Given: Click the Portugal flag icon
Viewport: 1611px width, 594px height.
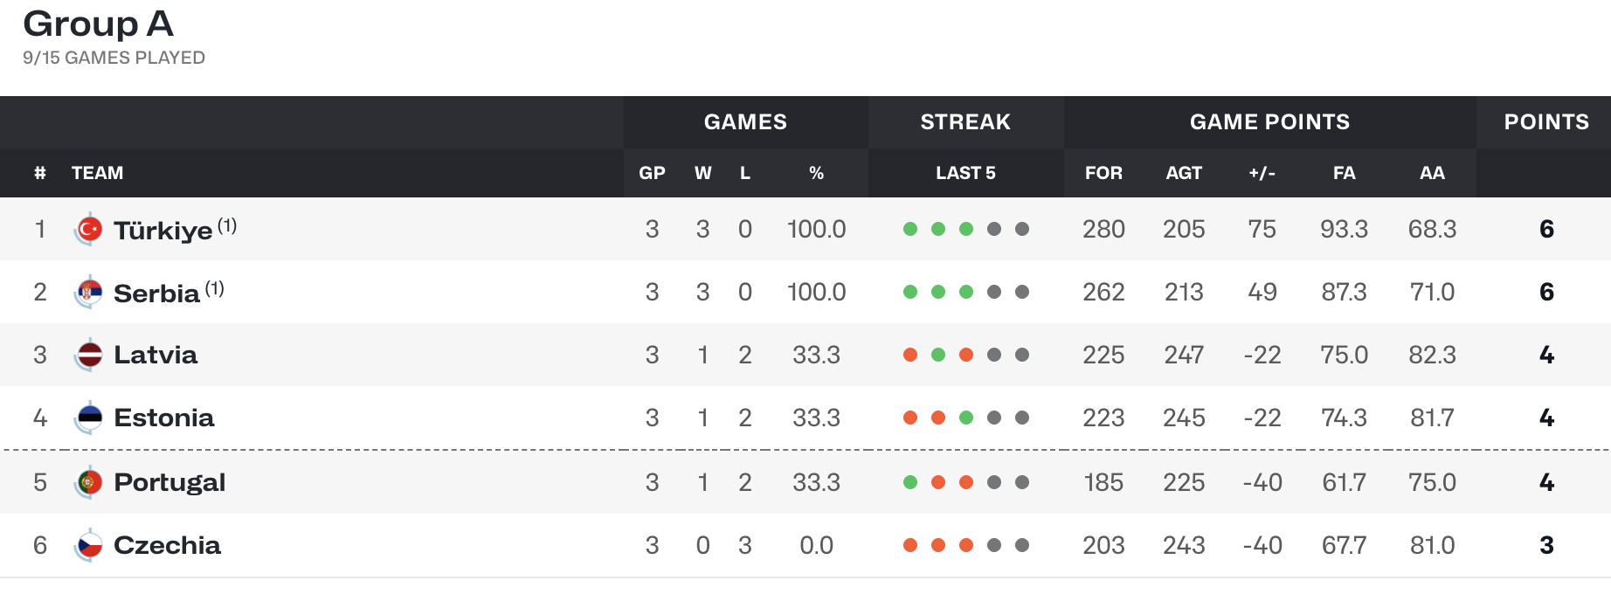Looking at the screenshot, I should click(88, 482).
